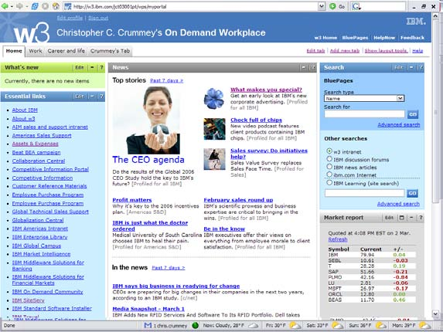Screen dimensions: 443x332
Task: Click the Edit profile link
Action: pos(70,18)
